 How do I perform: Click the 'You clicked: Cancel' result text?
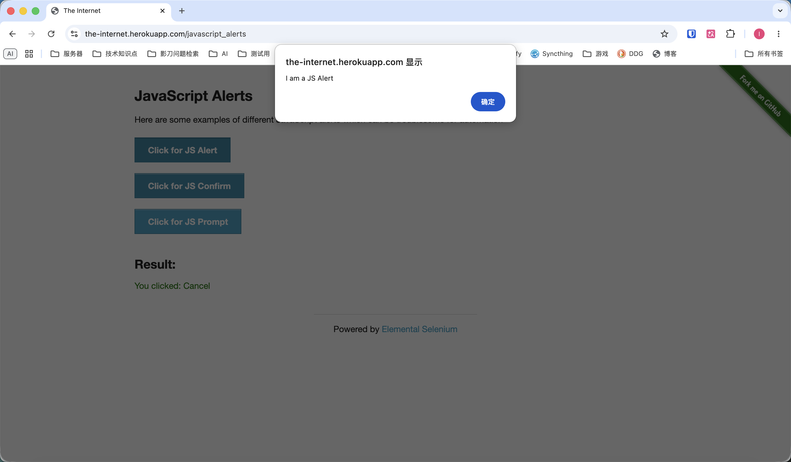click(172, 286)
